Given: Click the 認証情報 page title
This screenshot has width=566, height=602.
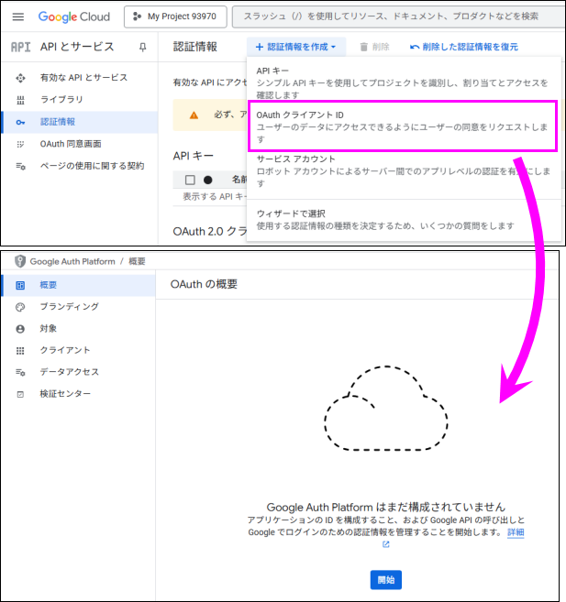Looking at the screenshot, I should [195, 47].
